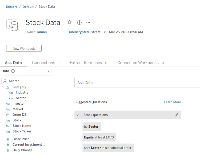
Task: Click the number icon for Current Investment
Action: 8,145
